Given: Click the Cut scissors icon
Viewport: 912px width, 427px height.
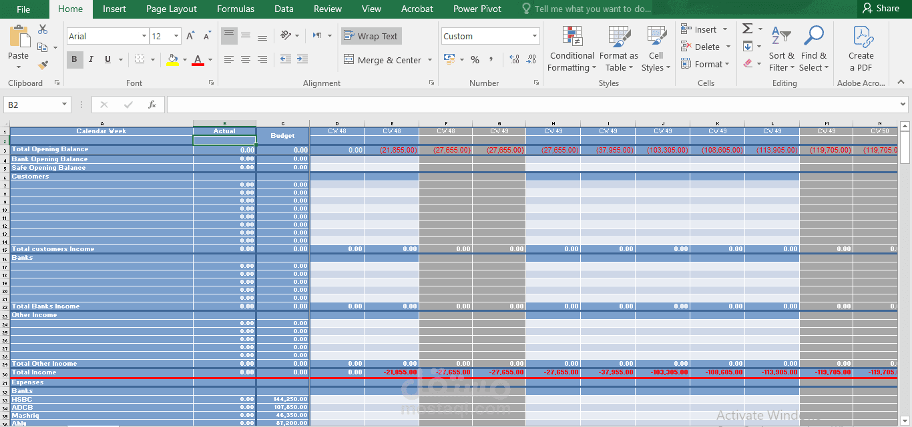Looking at the screenshot, I should pos(43,29).
